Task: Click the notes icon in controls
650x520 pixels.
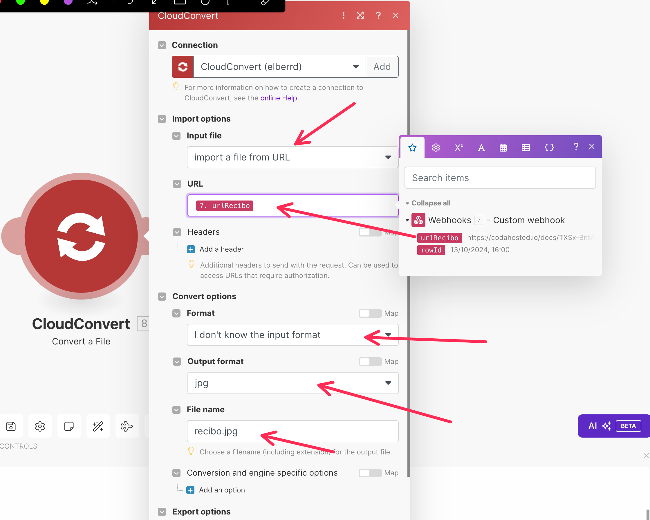Action: [x=69, y=426]
